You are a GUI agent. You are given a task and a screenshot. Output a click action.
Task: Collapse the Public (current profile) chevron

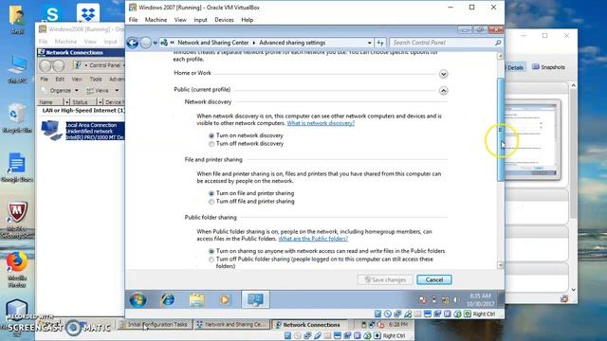pyautogui.click(x=443, y=91)
